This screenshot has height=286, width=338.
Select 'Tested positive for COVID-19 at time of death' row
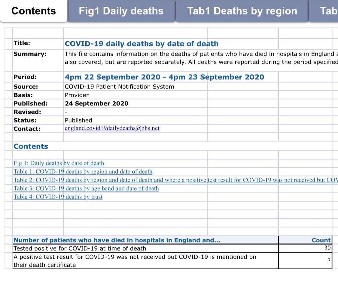click(x=145, y=248)
